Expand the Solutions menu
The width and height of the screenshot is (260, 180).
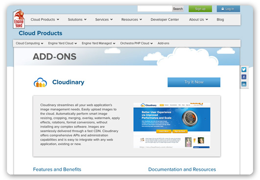(x=77, y=20)
